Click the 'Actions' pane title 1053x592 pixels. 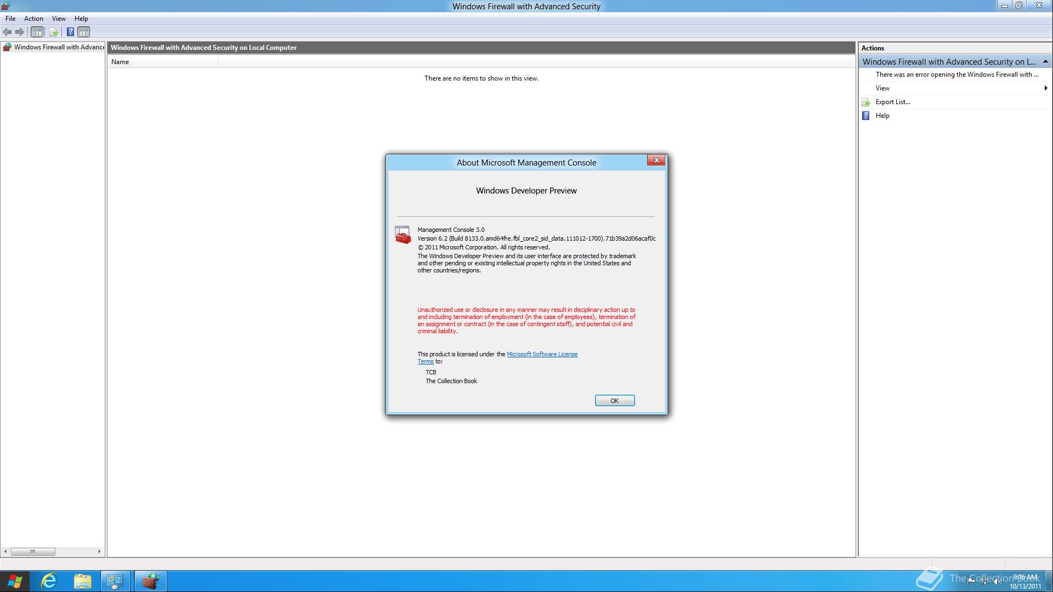(x=873, y=48)
